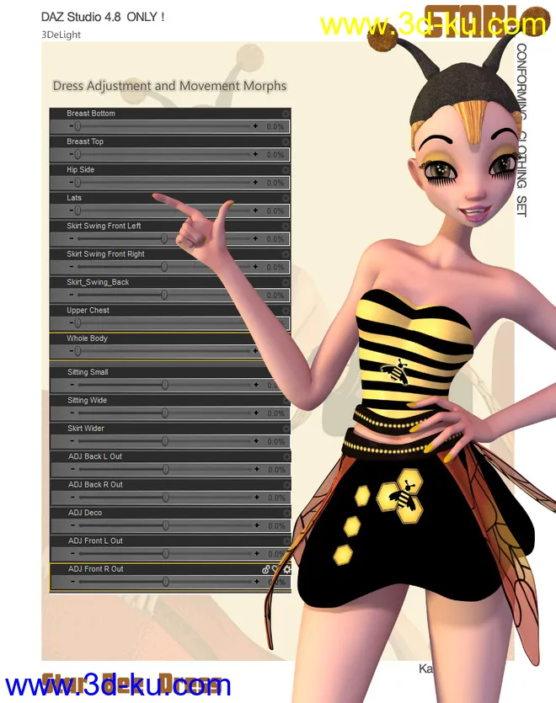Image resolution: width=556 pixels, height=703 pixels.
Task: Click the Dress Adjustment and Movement Morphs heading
Action: click(169, 86)
